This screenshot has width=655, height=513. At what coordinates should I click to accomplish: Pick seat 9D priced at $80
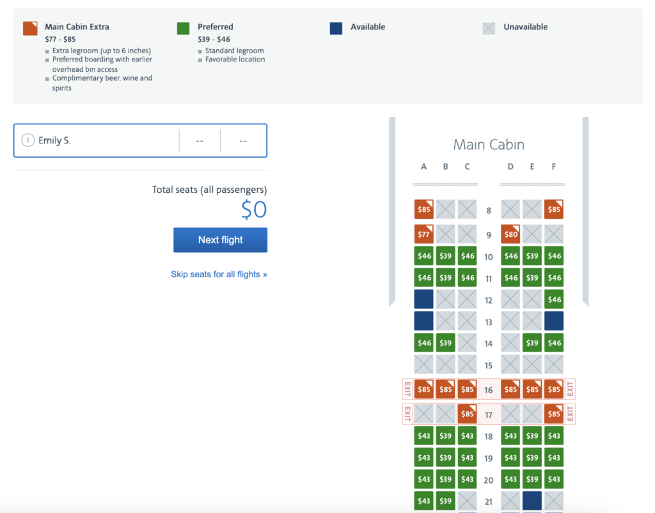pyautogui.click(x=510, y=234)
